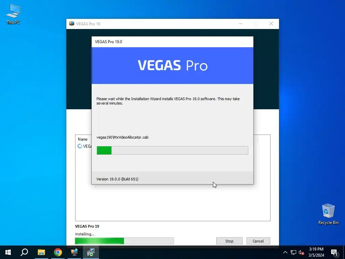Click the Stop button
The image size is (345, 259).
click(229, 241)
